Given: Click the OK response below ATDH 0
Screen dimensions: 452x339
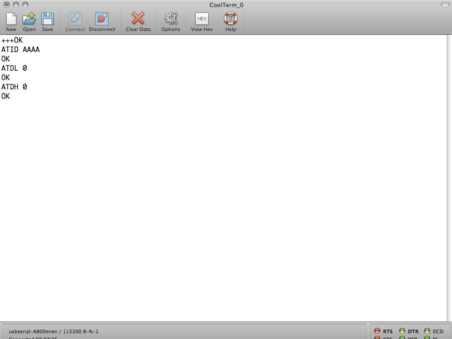Looking at the screenshot, I should click(5, 96).
